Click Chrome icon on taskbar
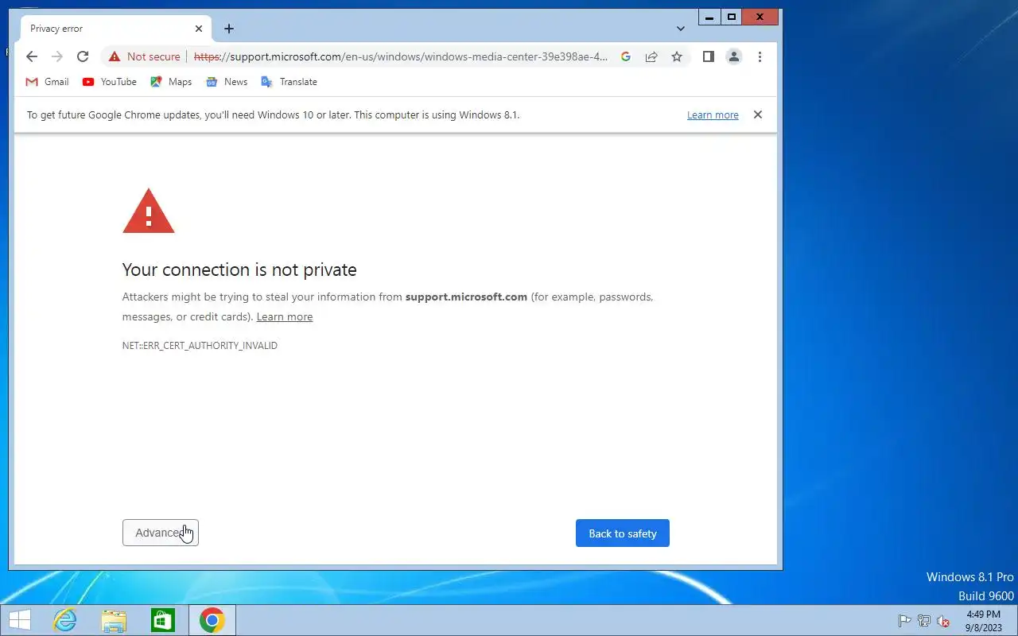This screenshot has height=636, width=1018. coord(212,620)
